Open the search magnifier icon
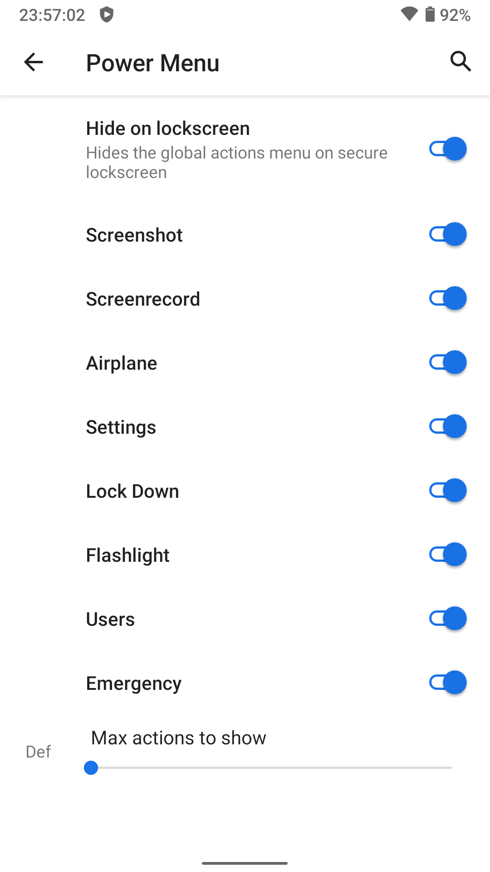Screen dimensions: 490x872 [461, 61]
